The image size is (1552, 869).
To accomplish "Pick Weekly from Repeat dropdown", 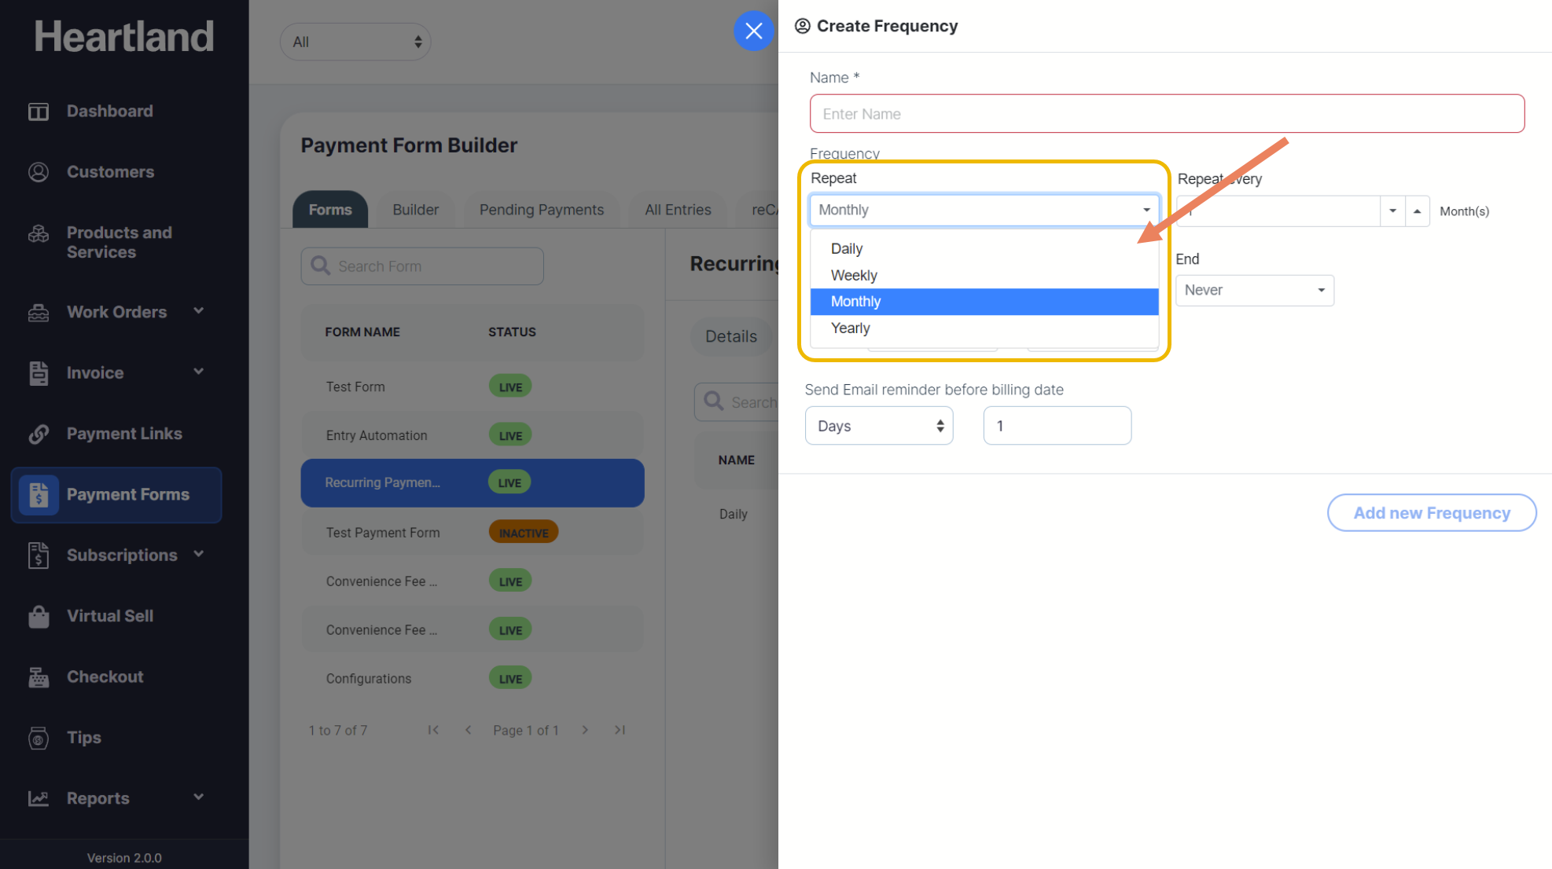I will coord(854,275).
